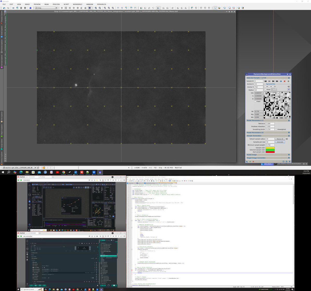Click the Symmetries upward arrow icon button

pyautogui.click(x=288, y=89)
